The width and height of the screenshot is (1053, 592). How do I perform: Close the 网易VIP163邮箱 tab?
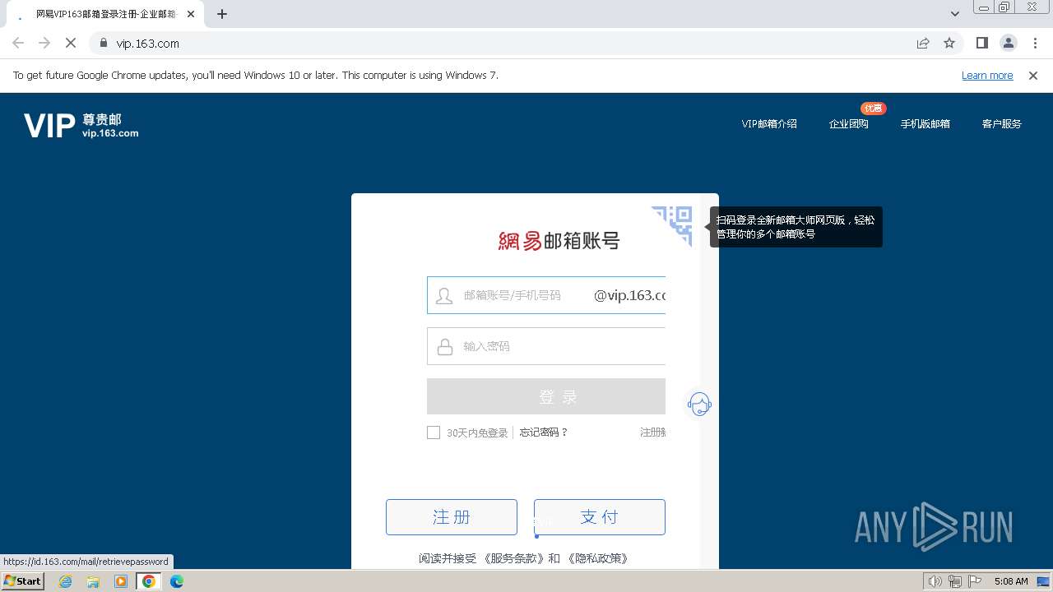(191, 14)
